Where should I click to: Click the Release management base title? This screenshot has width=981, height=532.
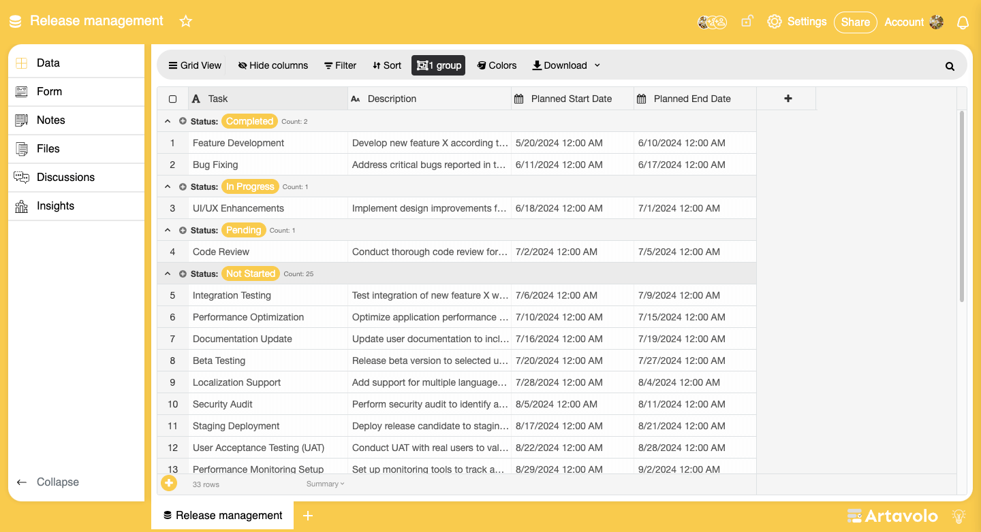97,21
